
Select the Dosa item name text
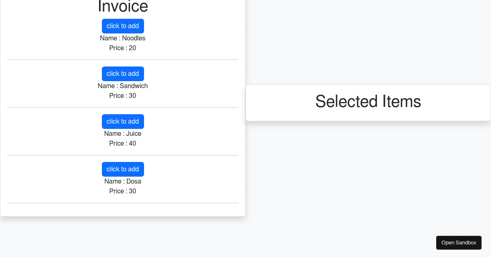pyautogui.click(x=123, y=181)
